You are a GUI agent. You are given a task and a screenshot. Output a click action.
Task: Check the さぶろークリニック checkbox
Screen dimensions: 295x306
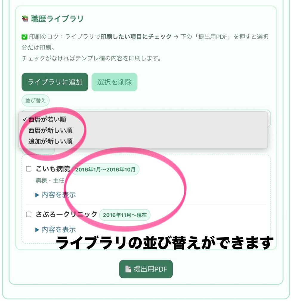29,214
